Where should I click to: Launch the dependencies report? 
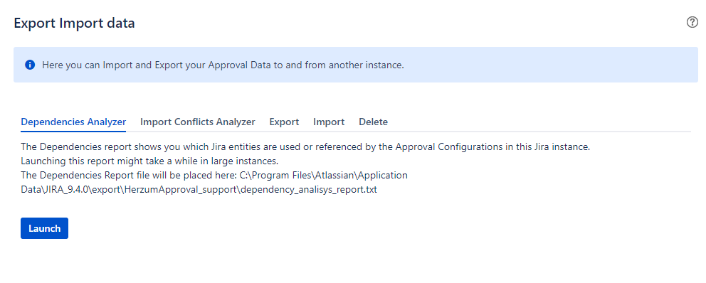(45, 228)
